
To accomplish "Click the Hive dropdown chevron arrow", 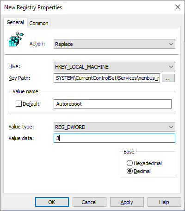I will point(171,67).
